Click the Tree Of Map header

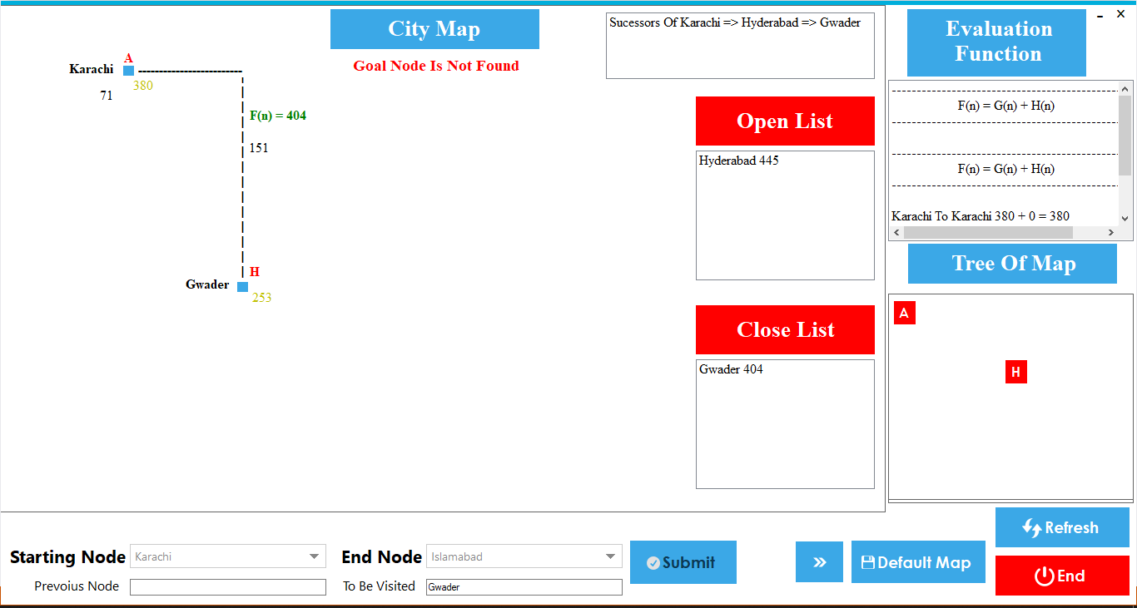click(1012, 264)
